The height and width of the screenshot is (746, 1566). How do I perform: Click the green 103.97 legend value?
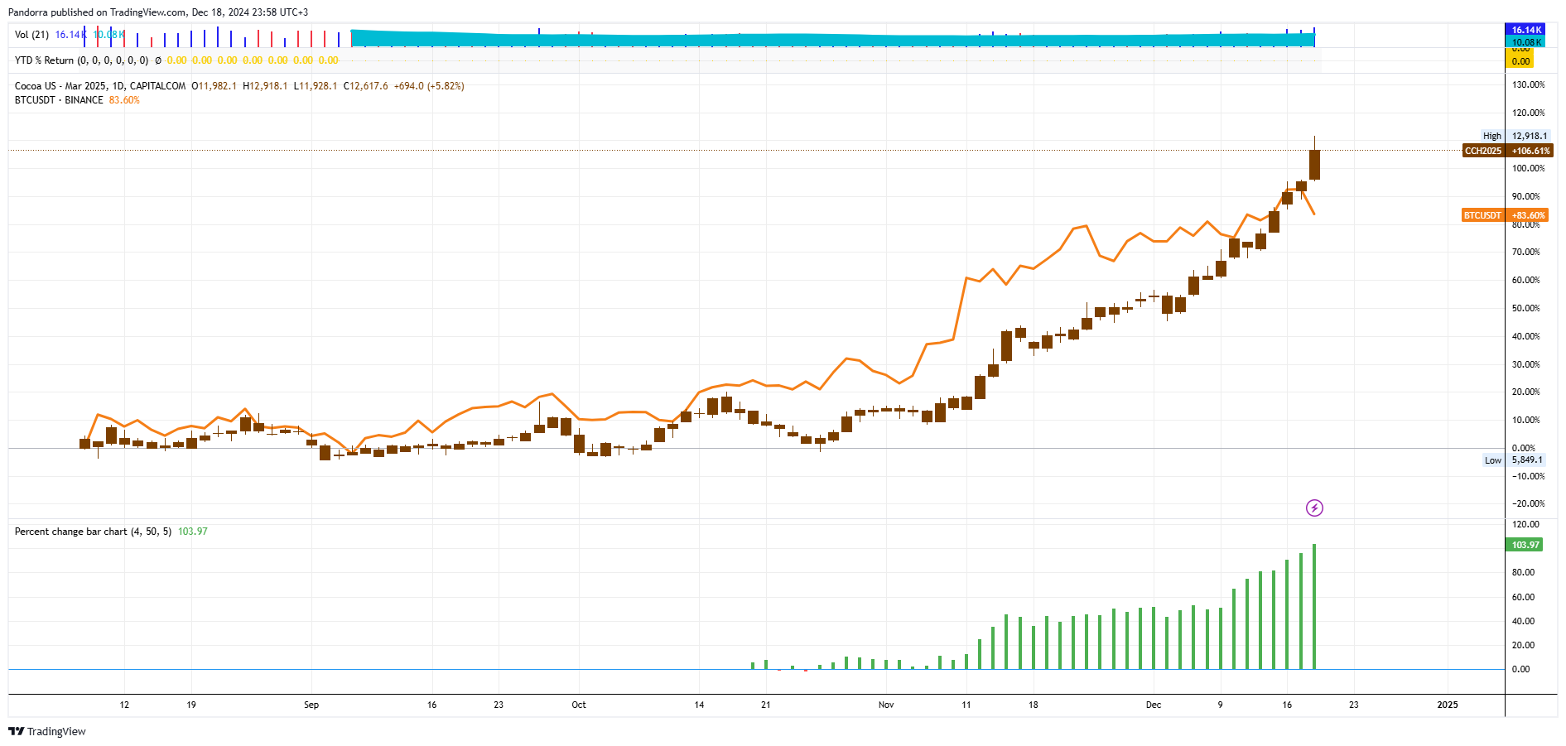pos(193,532)
